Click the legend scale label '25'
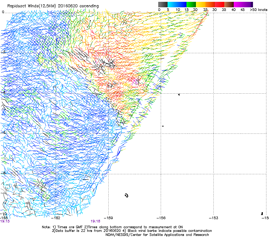Screen dimensions: 269x237 click(x=205, y=10)
